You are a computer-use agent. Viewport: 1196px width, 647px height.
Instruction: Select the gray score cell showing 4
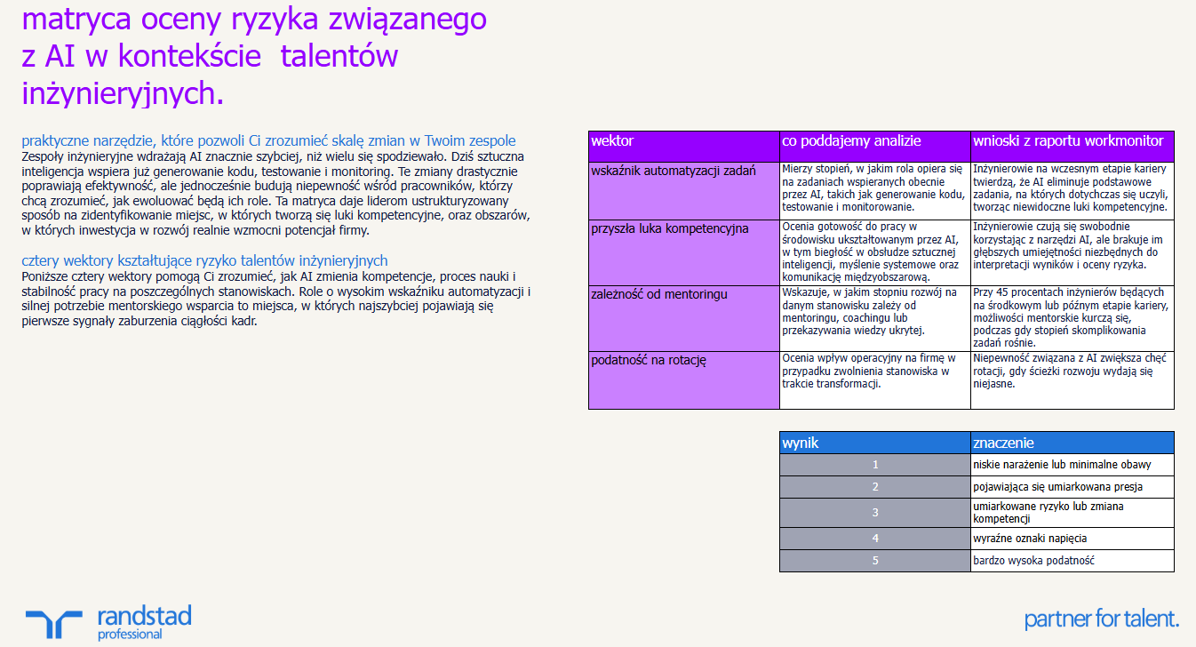(873, 537)
